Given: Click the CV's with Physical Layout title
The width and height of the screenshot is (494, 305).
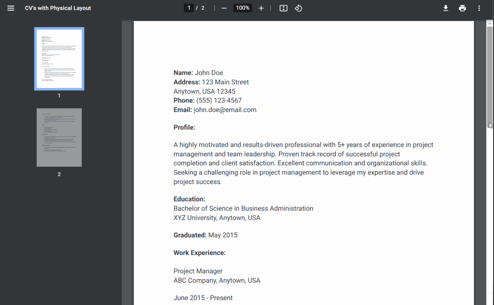Looking at the screenshot, I should click(x=57, y=8).
